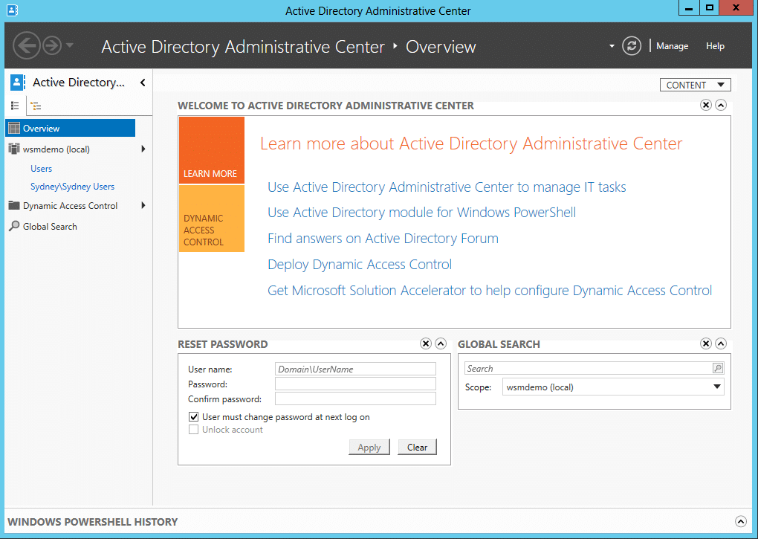The height and width of the screenshot is (539, 758).
Task: Focus the Password field
Action: [x=355, y=384]
